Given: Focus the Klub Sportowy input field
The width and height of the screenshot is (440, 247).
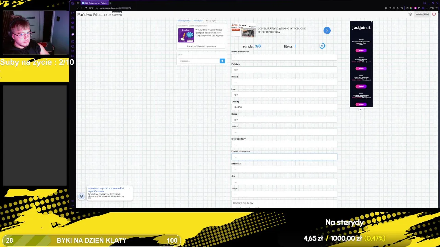Looking at the screenshot, I should click(284, 144).
